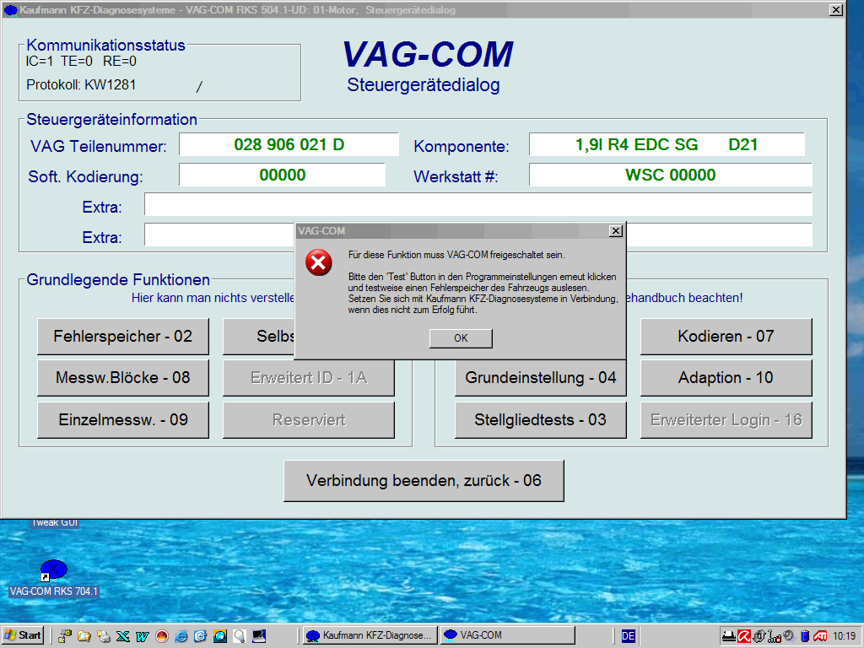Click the Safely Remove Hardware tray icon
864x648 pixels.
point(728,636)
